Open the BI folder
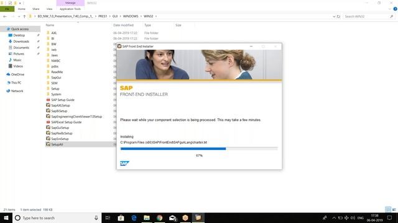 click(x=52, y=38)
